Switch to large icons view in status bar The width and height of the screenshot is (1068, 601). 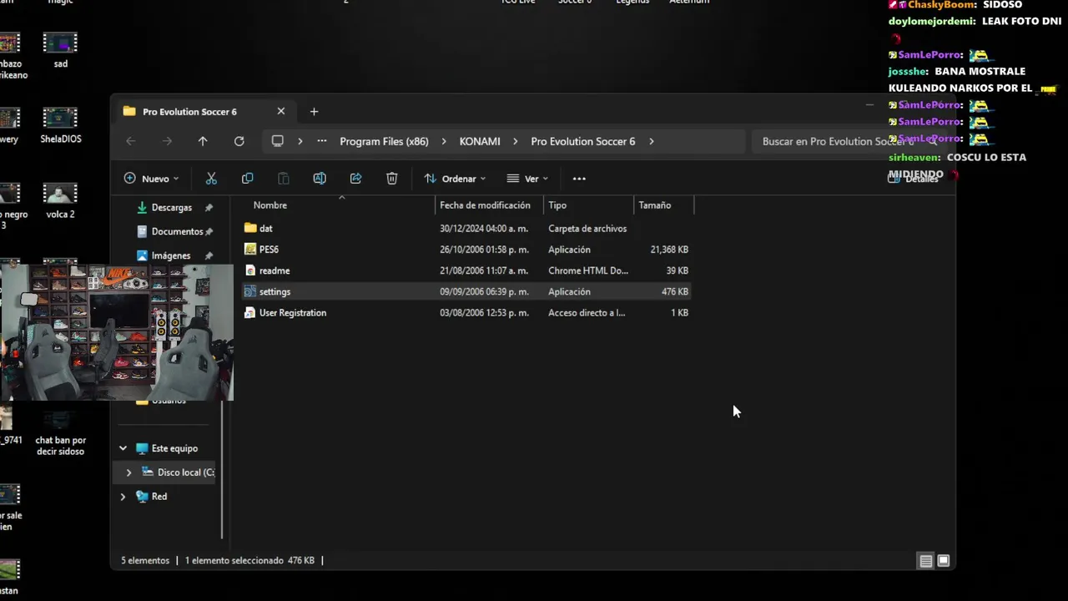[x=944, y=561]
